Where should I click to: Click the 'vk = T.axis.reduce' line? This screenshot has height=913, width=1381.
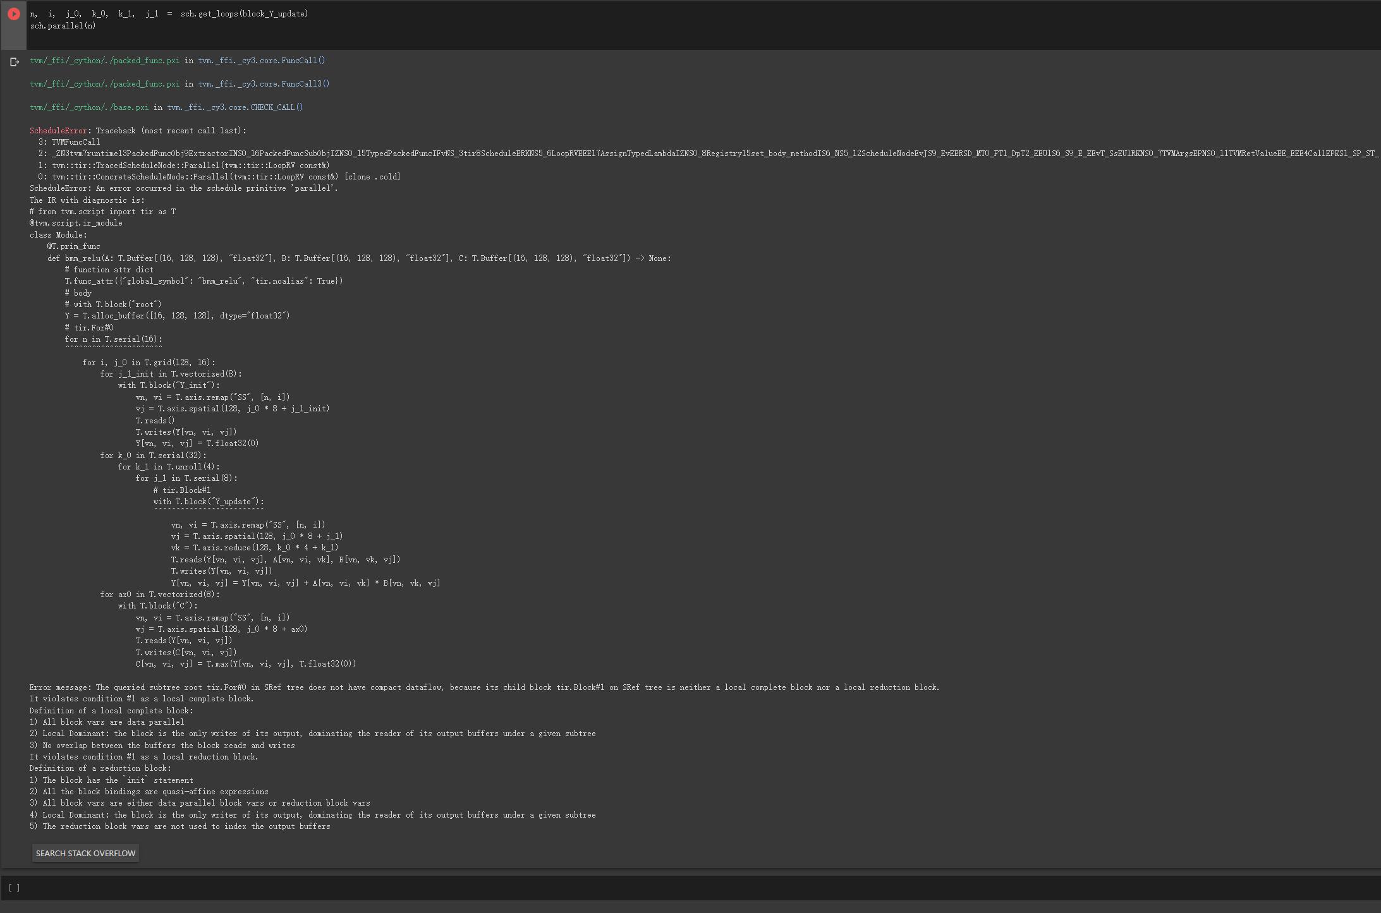255,548
